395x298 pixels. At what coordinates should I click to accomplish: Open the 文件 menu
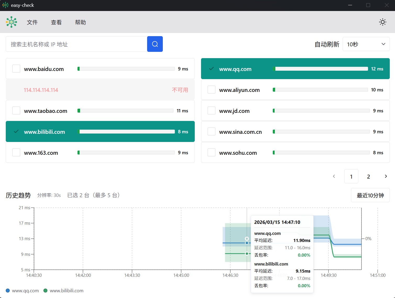32,22
